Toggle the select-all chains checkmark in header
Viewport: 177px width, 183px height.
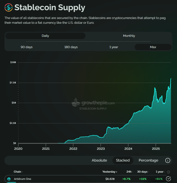pyautogui.click(x=169, y=172)
